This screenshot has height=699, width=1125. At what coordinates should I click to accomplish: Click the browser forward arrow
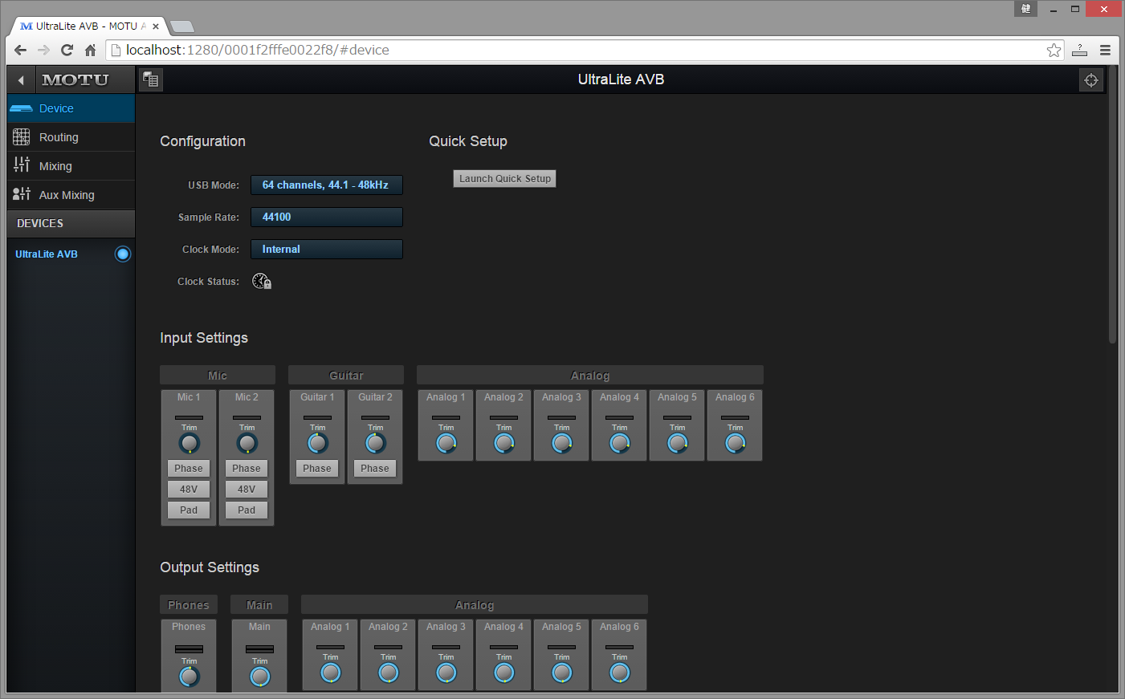[x=44, y=50]
